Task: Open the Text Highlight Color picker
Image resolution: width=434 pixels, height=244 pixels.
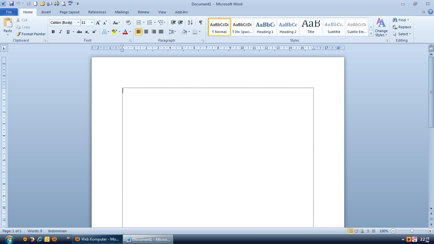Action: click(x=115, y=32)
